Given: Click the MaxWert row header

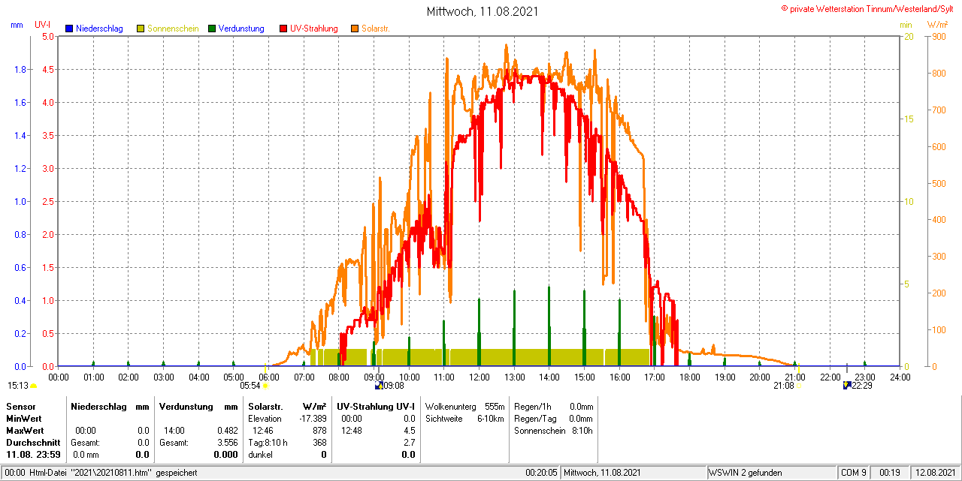Looking at the screenshot, I should 25,431.
